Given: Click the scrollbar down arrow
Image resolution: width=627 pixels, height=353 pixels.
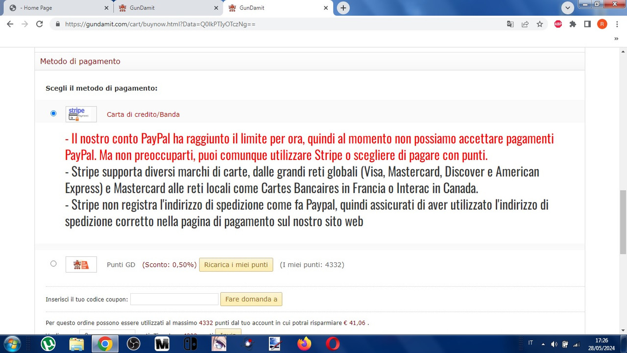Looking at the screenshot, I should point(623,330).
